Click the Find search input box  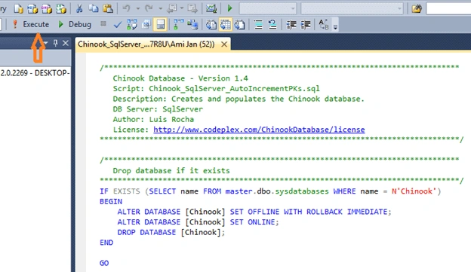point(448,8)
